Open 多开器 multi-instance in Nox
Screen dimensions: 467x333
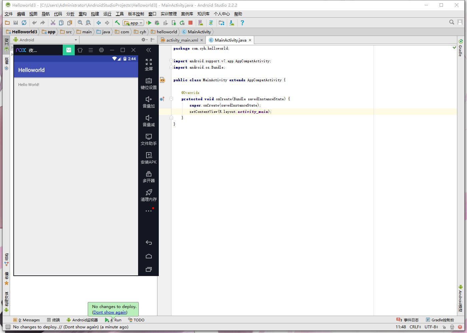click(x=149, y=176)
